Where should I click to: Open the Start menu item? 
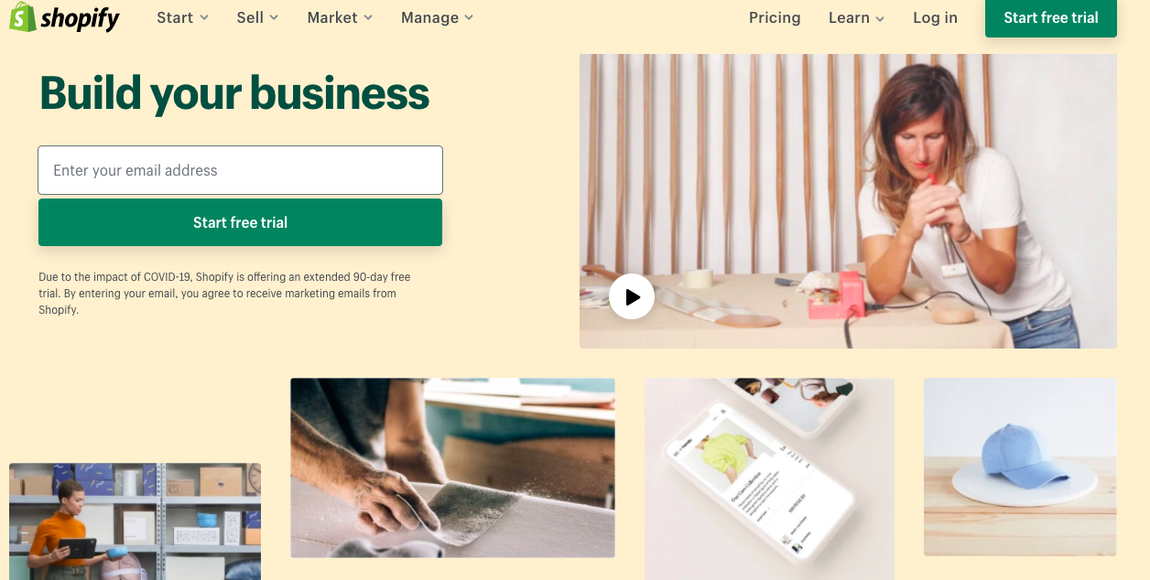(174, 17)
